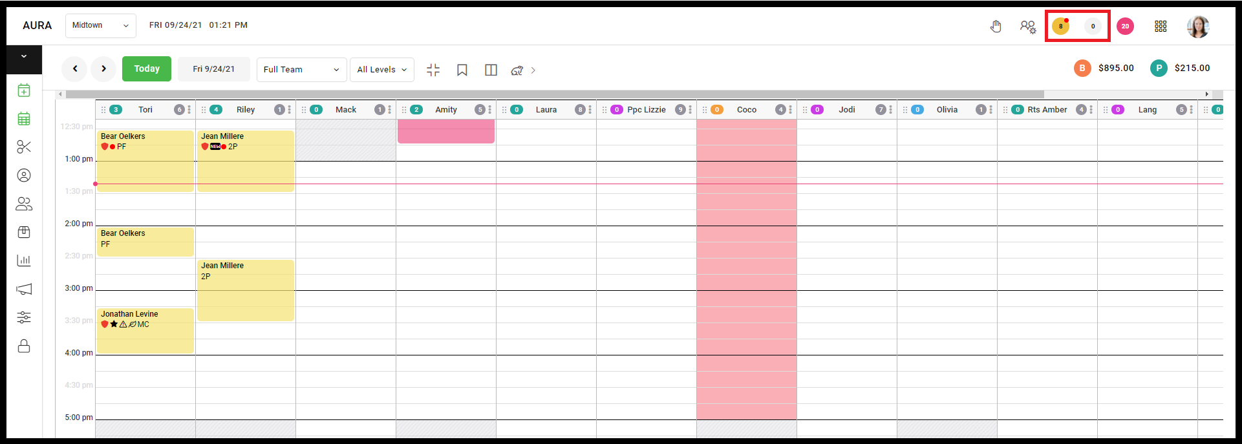Expand the Midtown location dropdown
Screen dimensions: 1242x444
[x=101, y=25]
